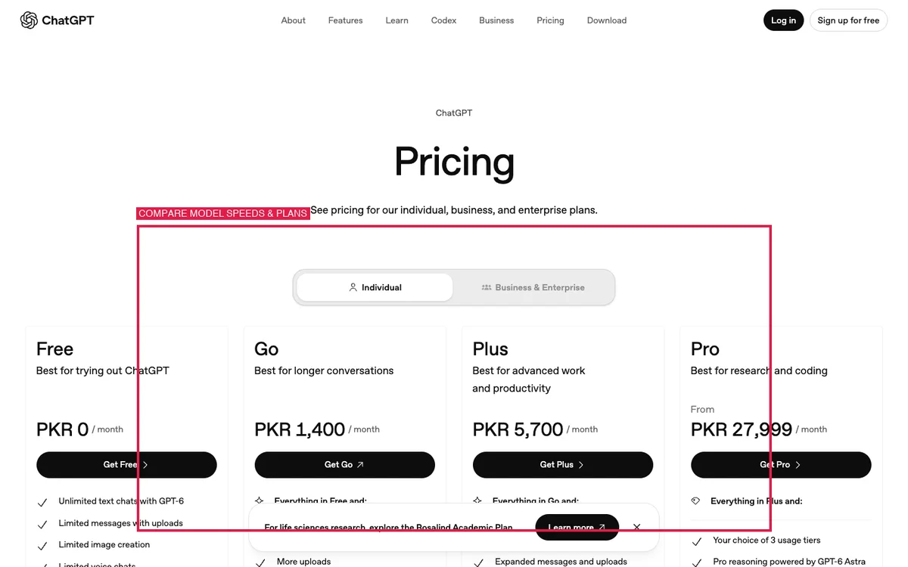Dismiss the Rosalind Academic Plan banner

point(636,527)
